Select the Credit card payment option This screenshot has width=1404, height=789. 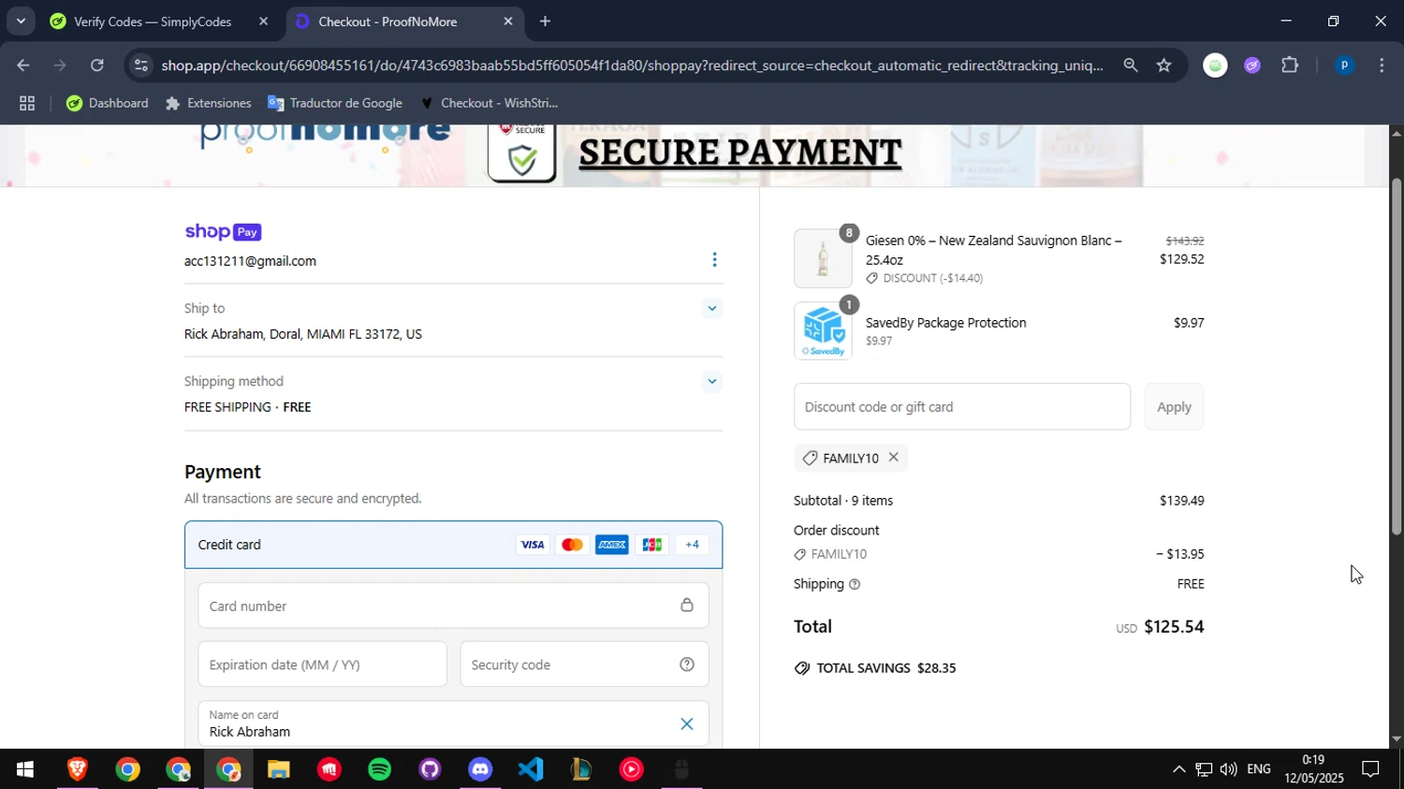(x=453, y=545)
